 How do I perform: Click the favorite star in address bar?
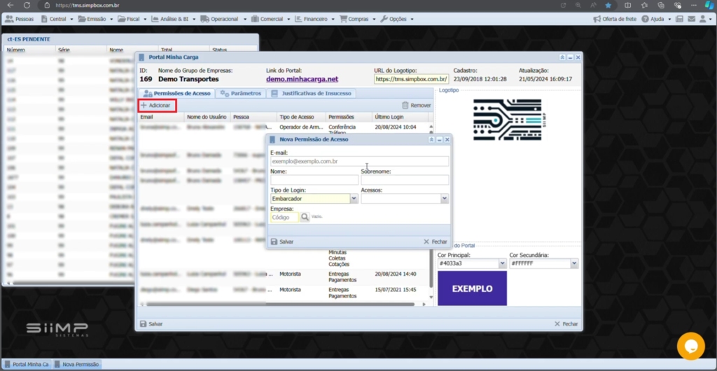tap(608, 6)
